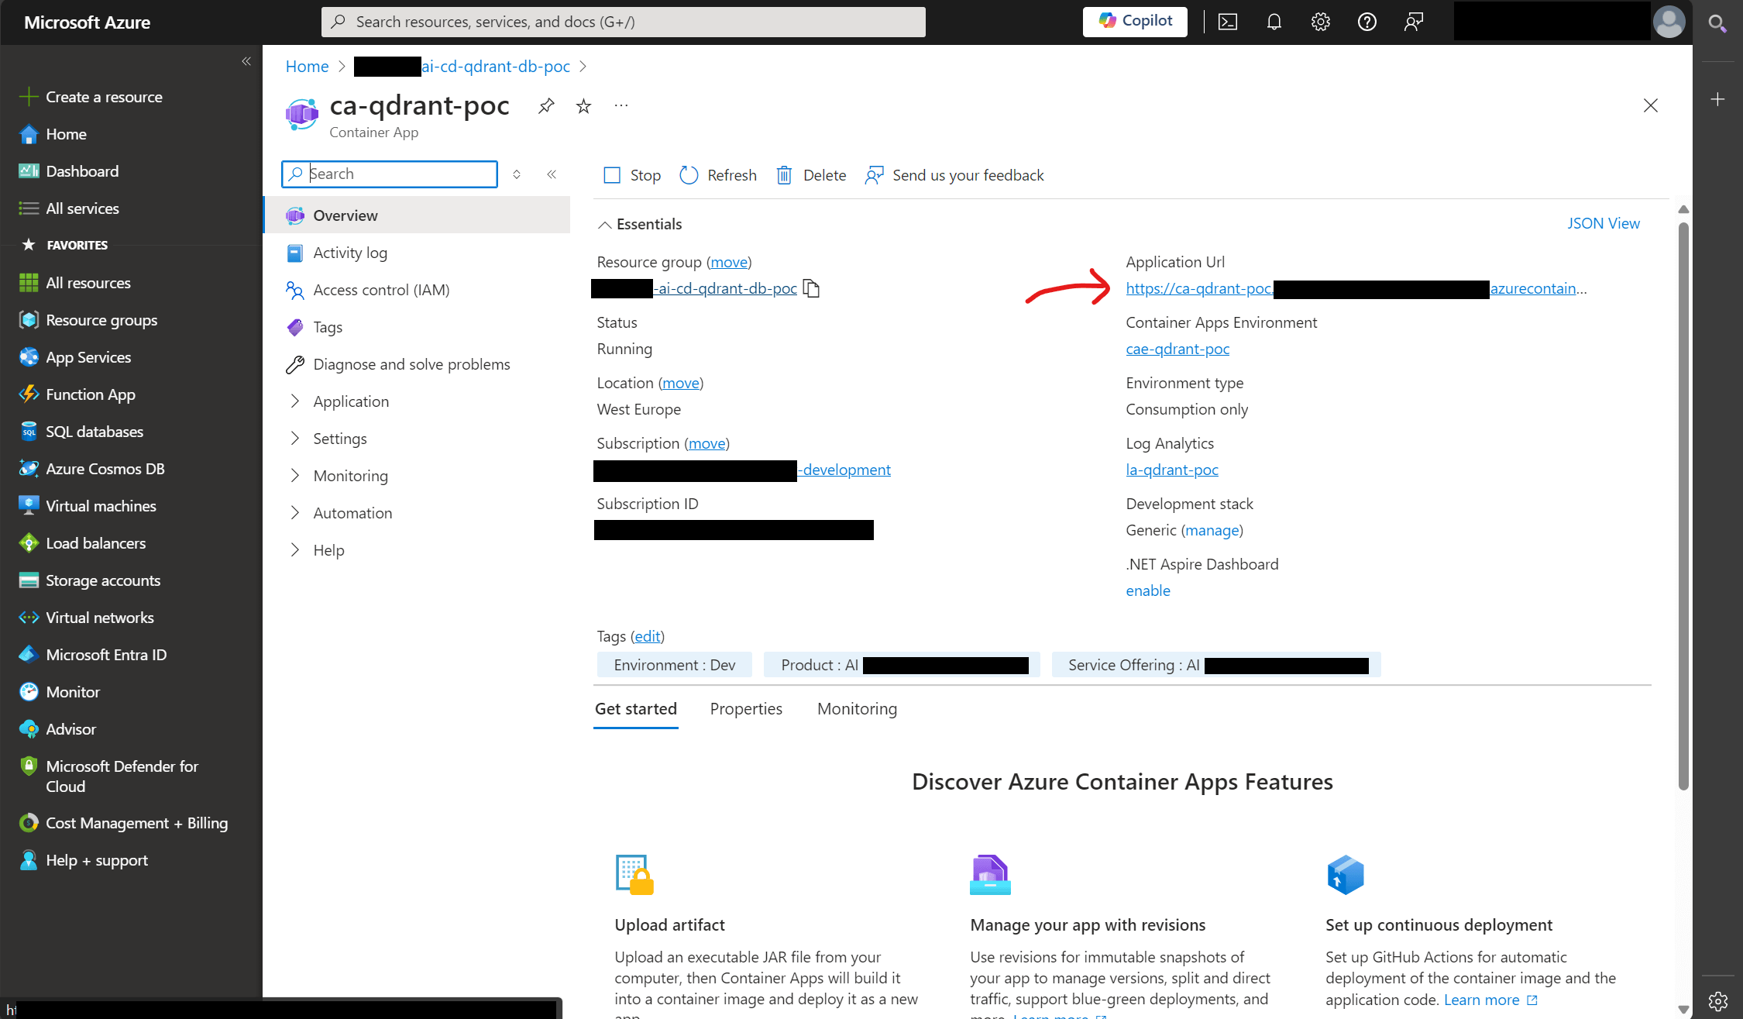Expand or collapse all menu groups
This screenshot has height=1019, width=1743.
tap(517, 174)
